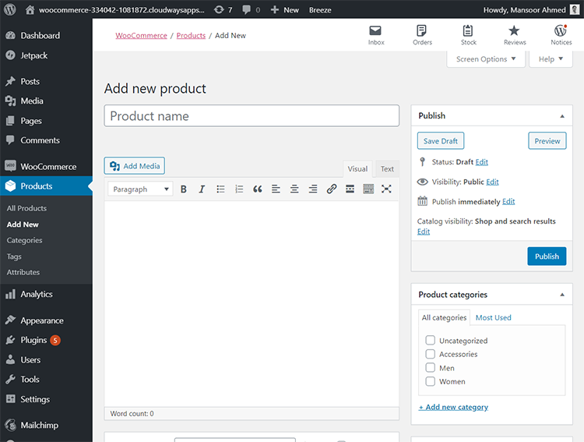Click inside the product description editor
Screen dimensions: 584x442
point(252,304)
